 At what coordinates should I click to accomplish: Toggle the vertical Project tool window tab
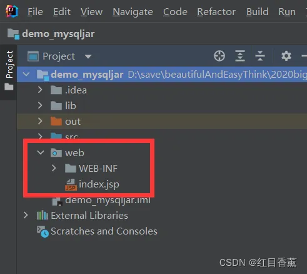9,65
